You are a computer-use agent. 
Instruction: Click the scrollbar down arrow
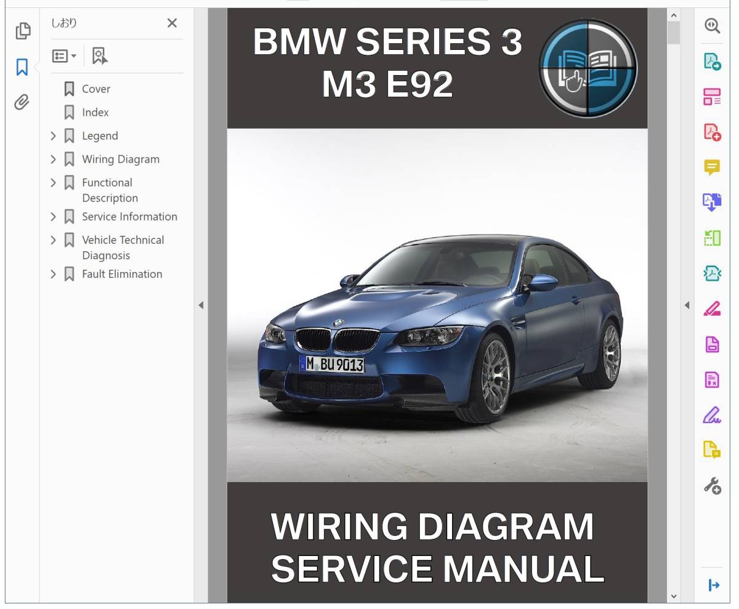[x=673, y=596]
